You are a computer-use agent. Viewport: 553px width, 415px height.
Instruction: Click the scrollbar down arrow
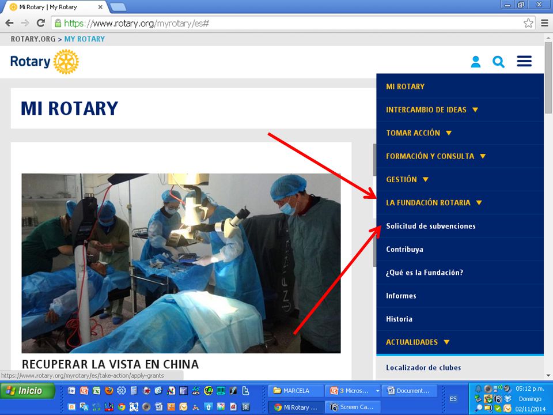[548, 375]
